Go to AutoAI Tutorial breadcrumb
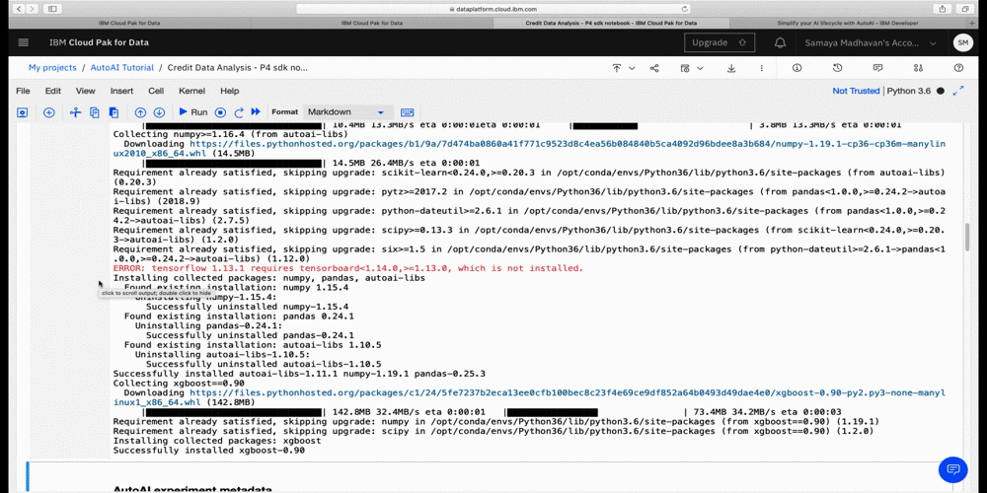 (x=121, y=68)
